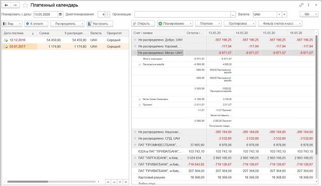322x186 pixels.
Task: Expand Не распределено: СПД, UAH row
Action: coord(135,138)
